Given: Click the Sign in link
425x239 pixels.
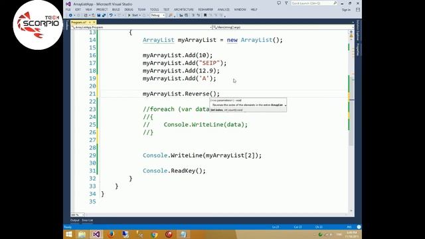Looking at the screenshot, I should (346, 10).
